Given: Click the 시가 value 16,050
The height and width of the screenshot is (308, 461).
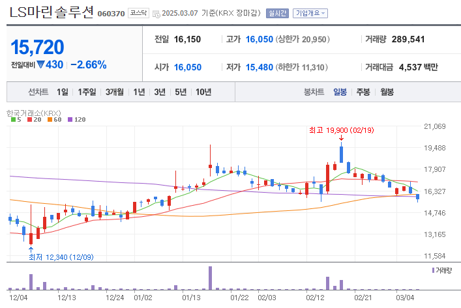Looking at the screenshot, I should [x=188, y=67].
